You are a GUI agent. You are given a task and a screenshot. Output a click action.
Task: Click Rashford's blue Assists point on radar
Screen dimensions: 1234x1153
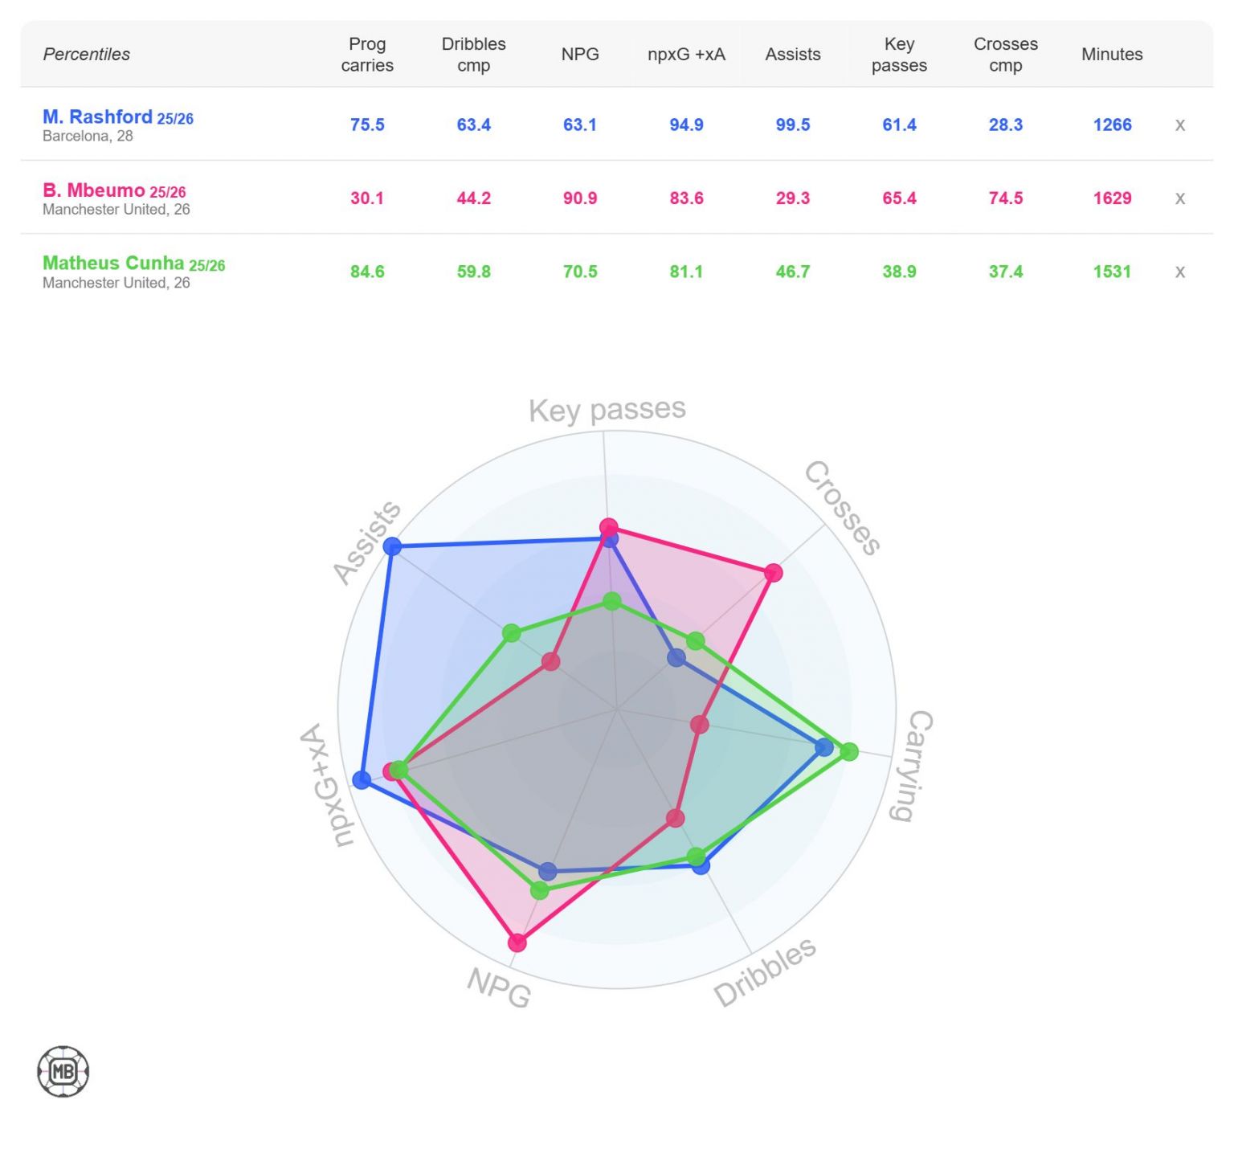coord(392,547)
